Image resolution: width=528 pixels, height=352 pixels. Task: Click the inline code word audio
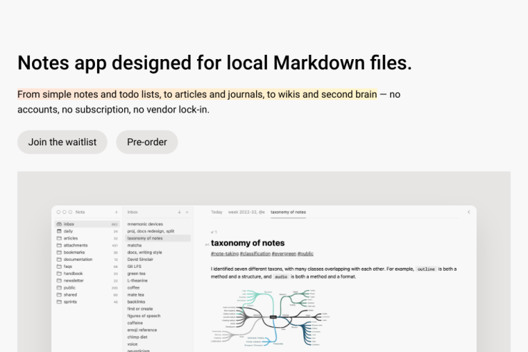point(281,276)
